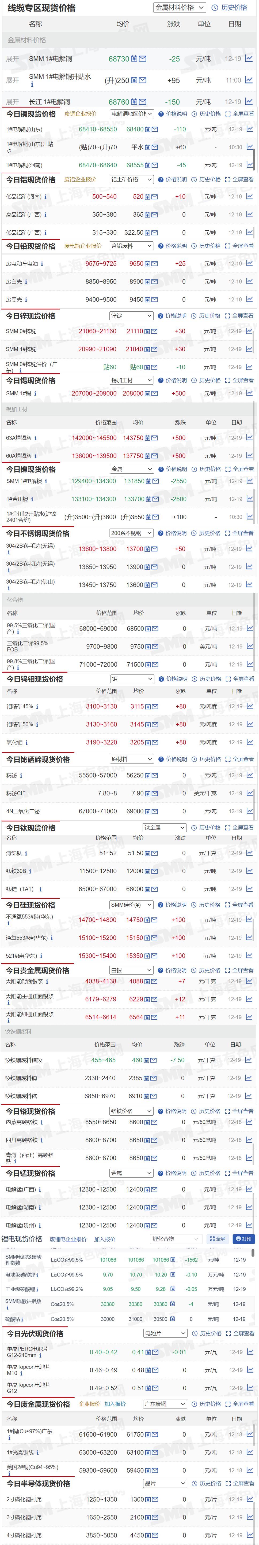
Task: Open 废铜企业报价 link
Action: [80, 113]
